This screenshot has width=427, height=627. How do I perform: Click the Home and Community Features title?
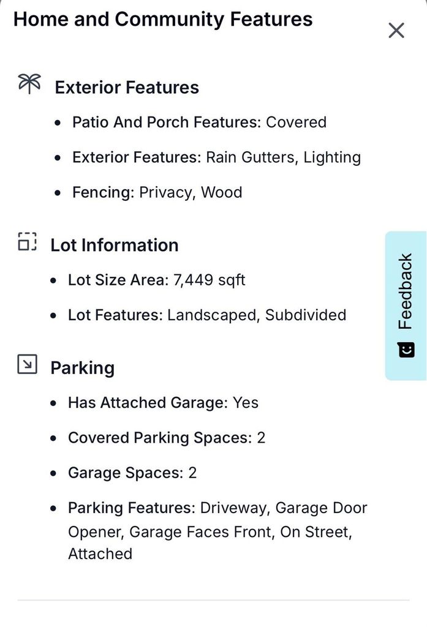163,19
